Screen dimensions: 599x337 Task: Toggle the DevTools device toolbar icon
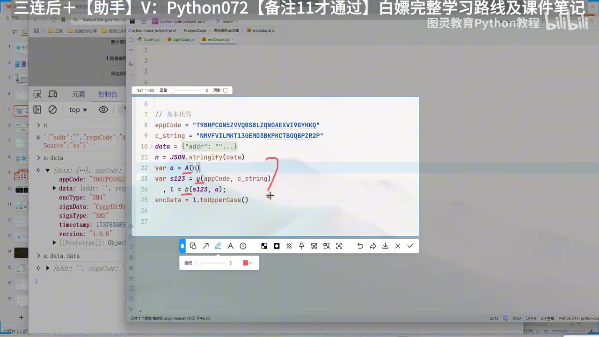pos(53,94)
